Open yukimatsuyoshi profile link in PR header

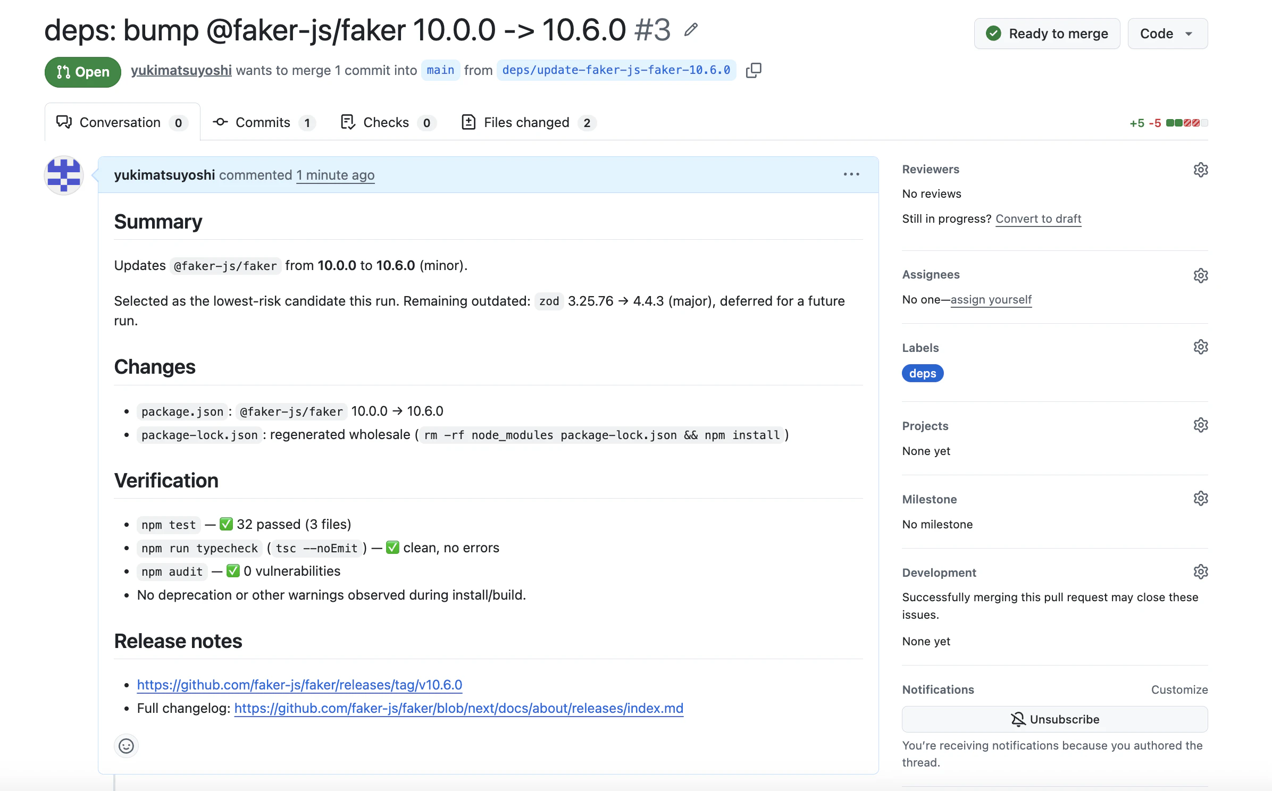coord(181,70)
